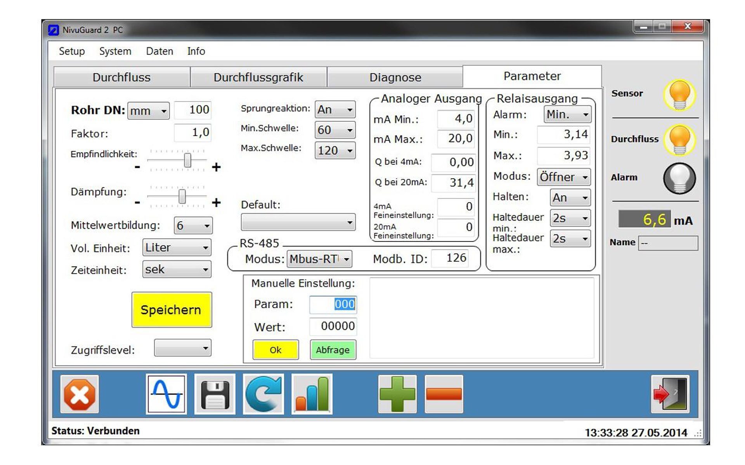Expand the Zeiteinheit sek dropdown
Screen dimensions: 745x465
pyautogui.click(x=177, y=269)
